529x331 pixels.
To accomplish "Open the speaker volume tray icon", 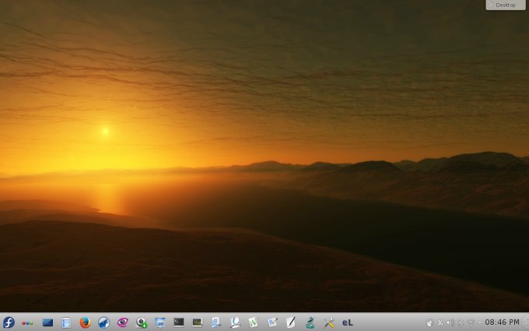I will click(450, 323).
